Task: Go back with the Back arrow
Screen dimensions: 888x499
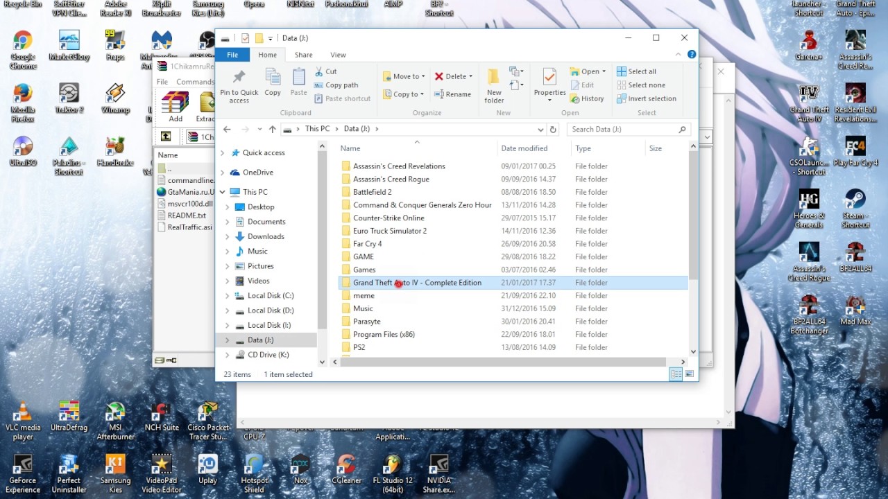Action: [x=227, y=129]
